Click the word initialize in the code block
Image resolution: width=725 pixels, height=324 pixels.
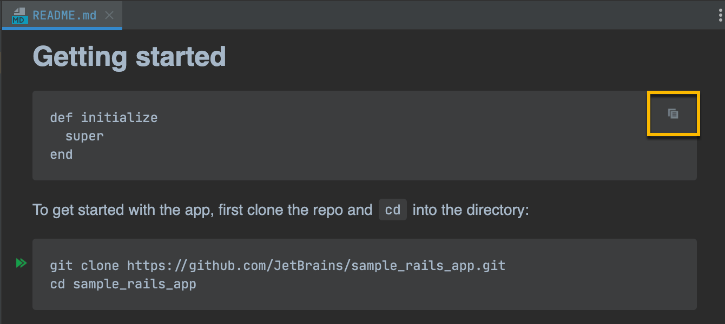pyautogui.click(x=119, y=118)
